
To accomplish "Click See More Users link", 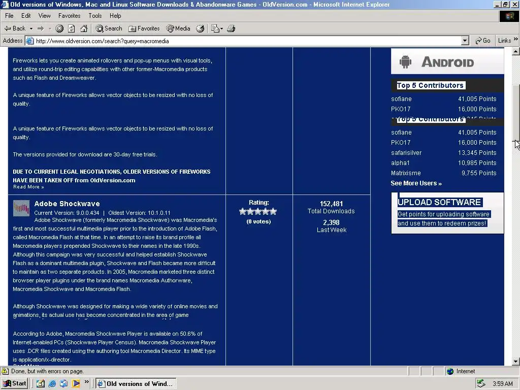I will pyautogui.click(x=416, y=183).
